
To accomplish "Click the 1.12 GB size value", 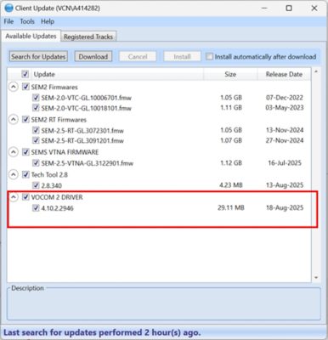I will 231,163.
